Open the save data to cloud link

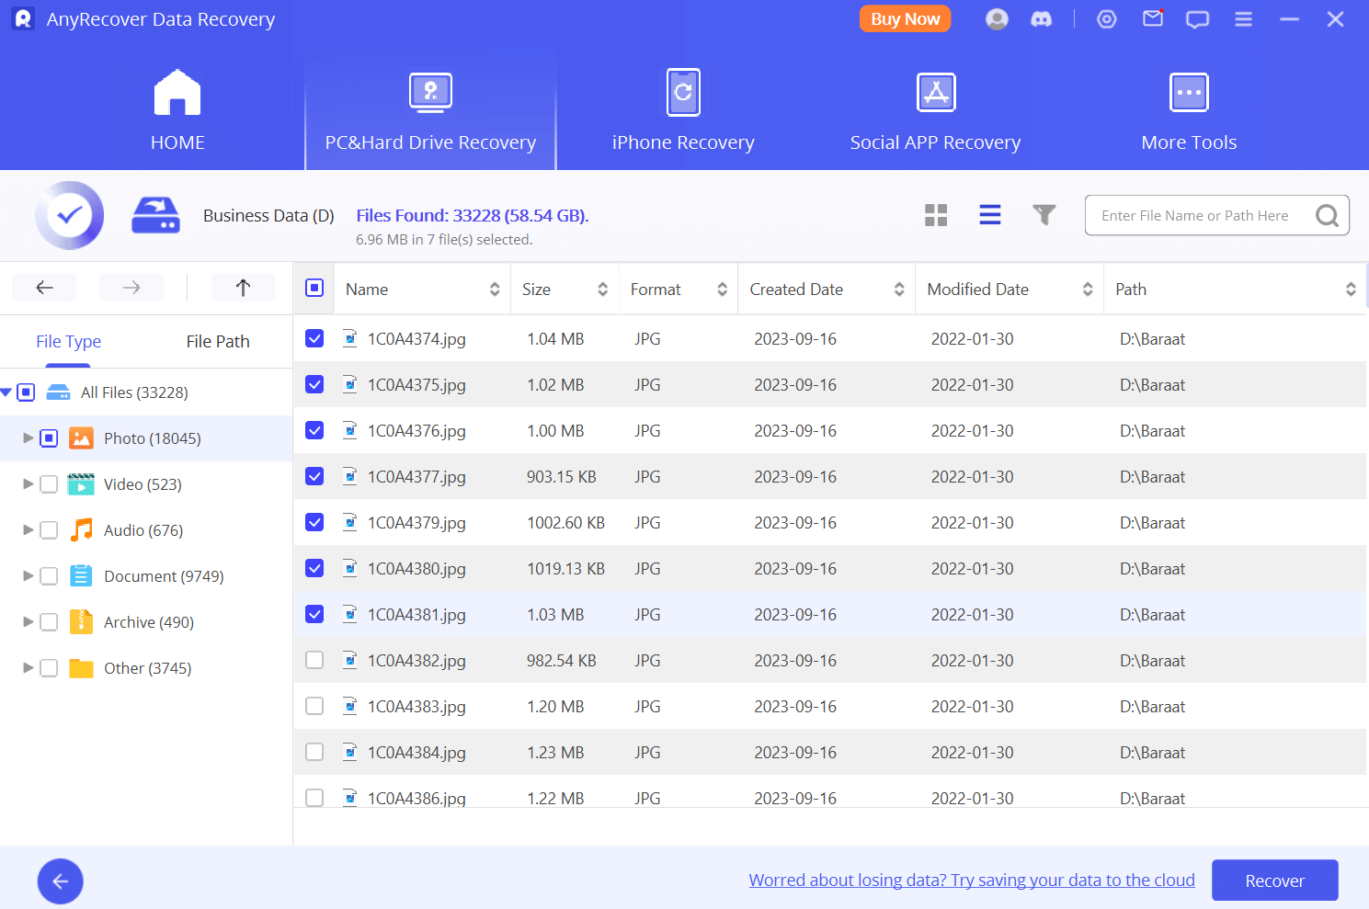[972, 880]
